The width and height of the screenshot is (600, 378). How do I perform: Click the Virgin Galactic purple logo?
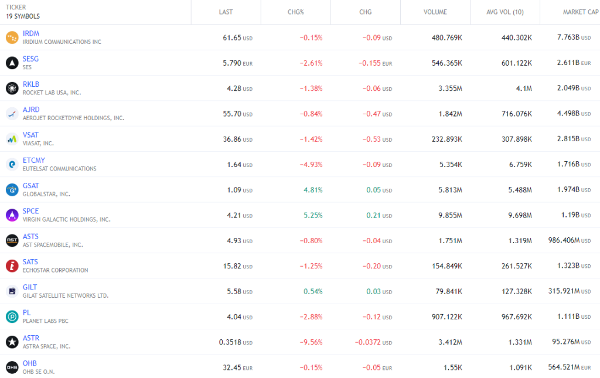tap(12, 215)
